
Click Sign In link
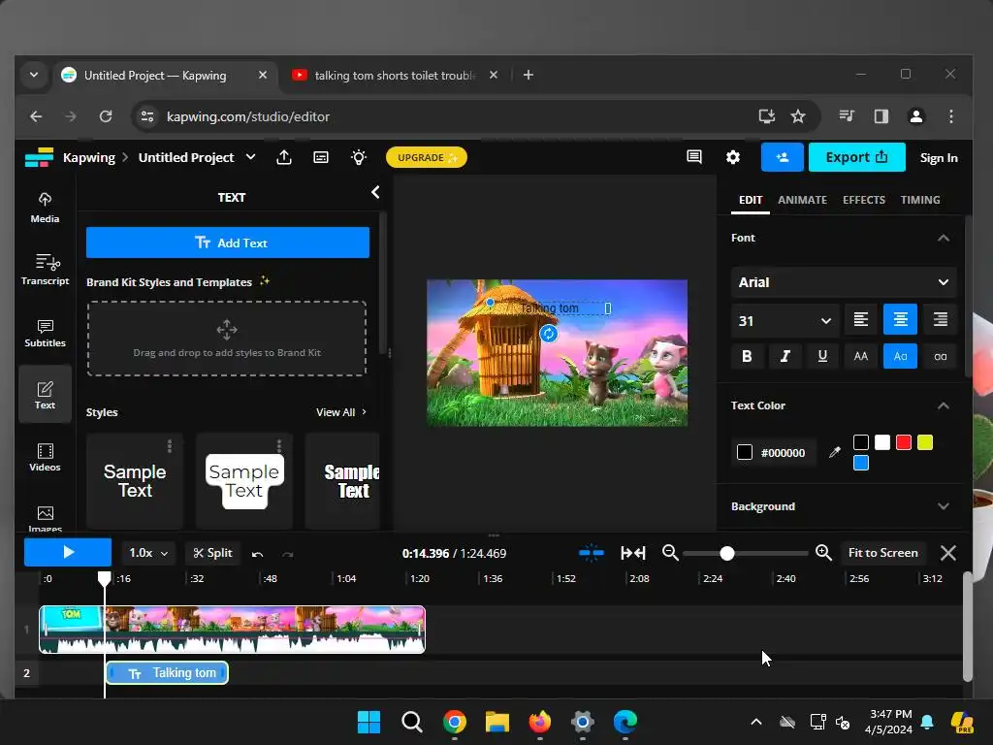tap(939, 158)
